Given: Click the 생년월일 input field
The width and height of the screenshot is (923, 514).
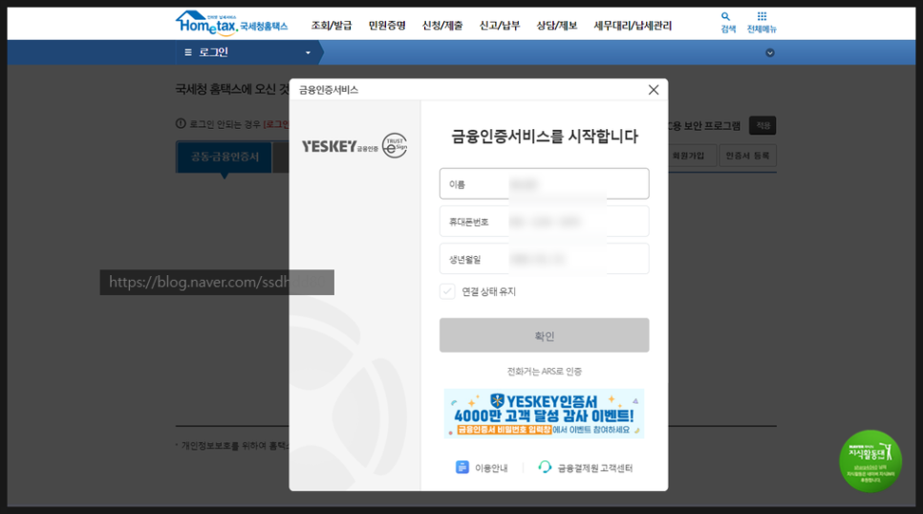Looking at the screenshot, I should point(544,259).
